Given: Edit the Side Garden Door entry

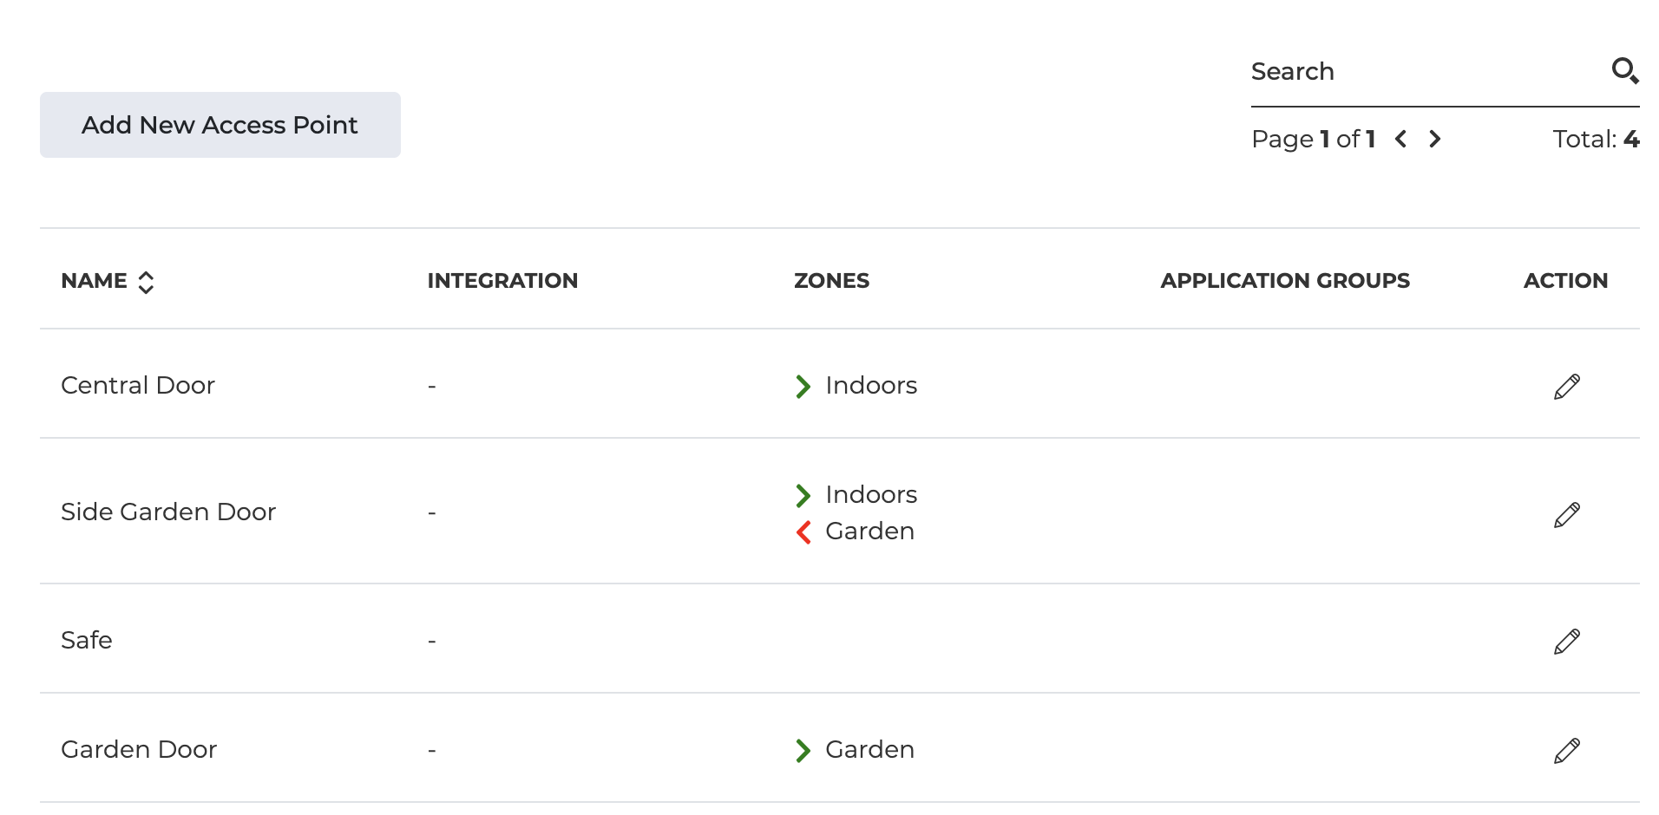Looking at the screenshot, I should click(x=1566, y=514).
